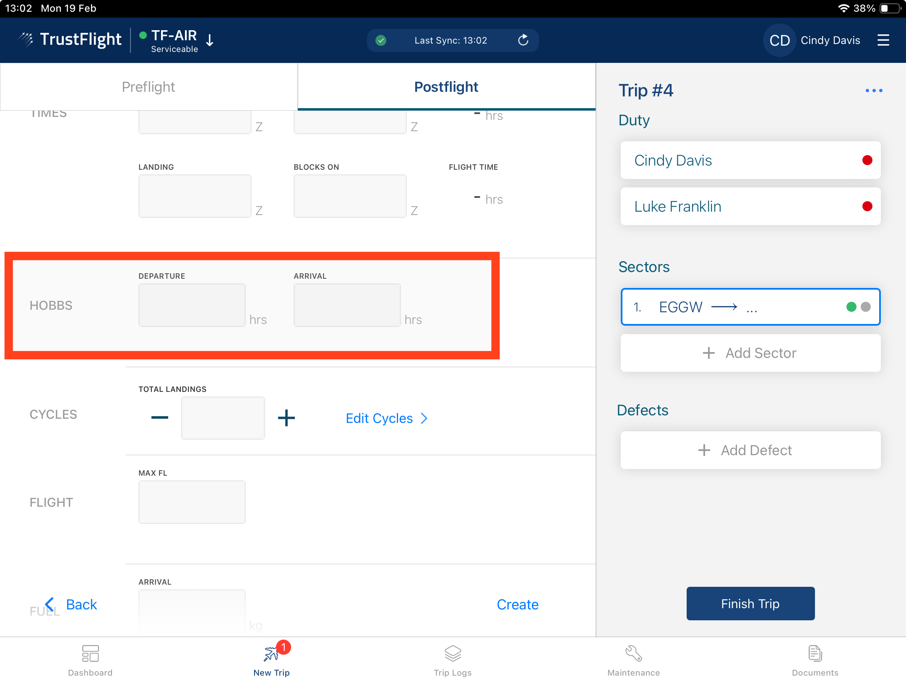This screenshot has width=906, height=679.
Task: Select the EGGW sector row
Action: [750, 307]
